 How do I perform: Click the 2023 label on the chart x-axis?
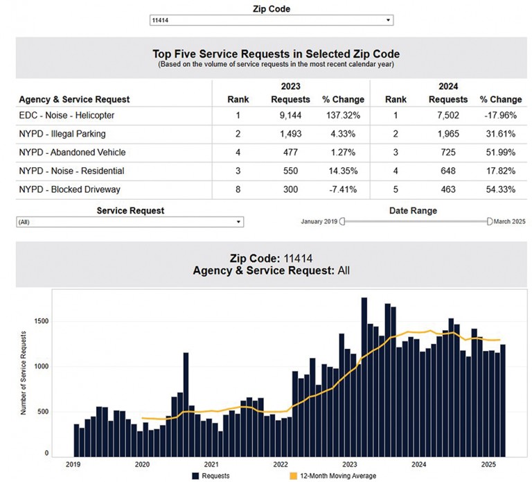(349, 463)
